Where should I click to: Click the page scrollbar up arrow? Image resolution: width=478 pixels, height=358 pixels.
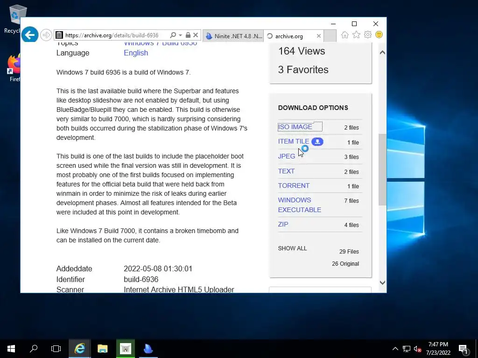382,52
